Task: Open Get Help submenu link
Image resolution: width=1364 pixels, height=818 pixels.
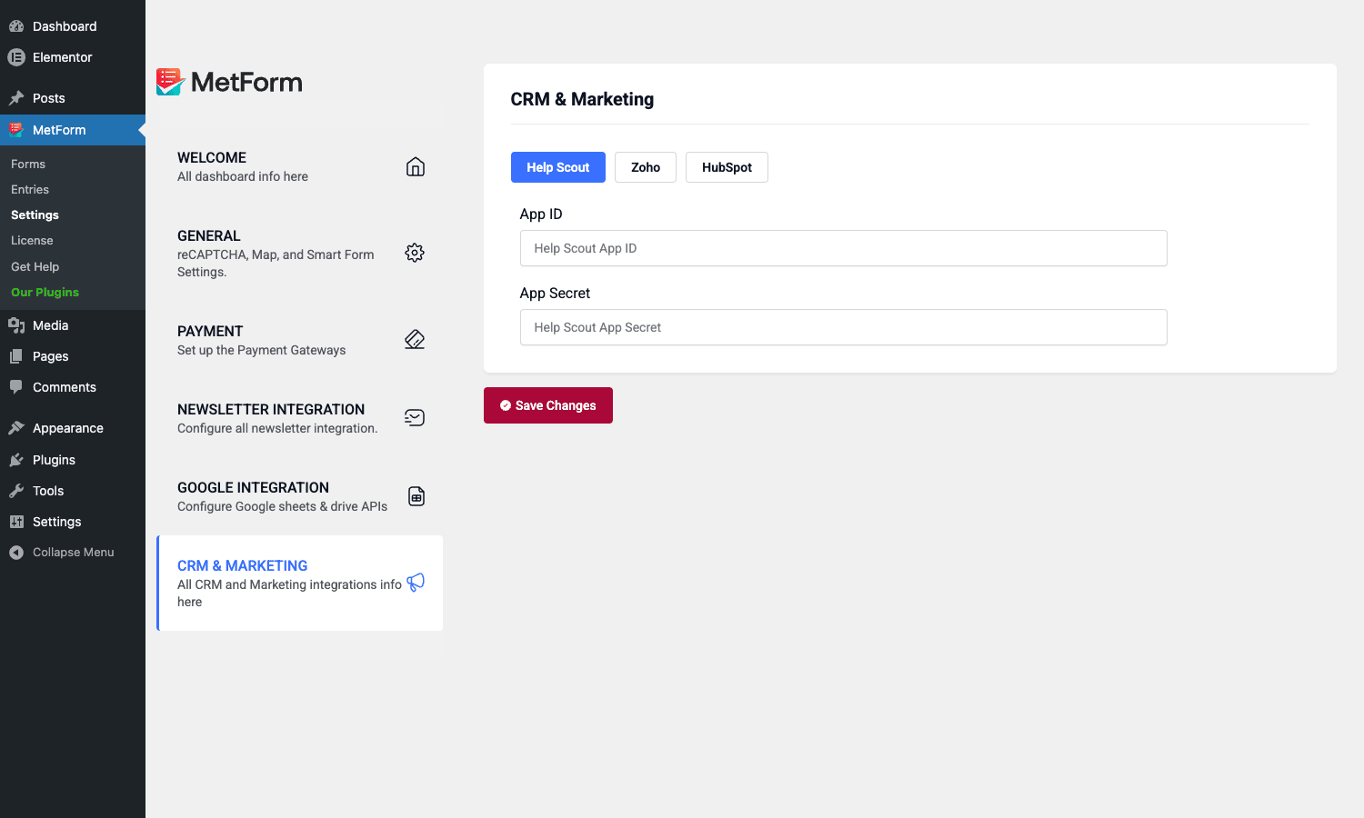Action: tap(35, 267)
